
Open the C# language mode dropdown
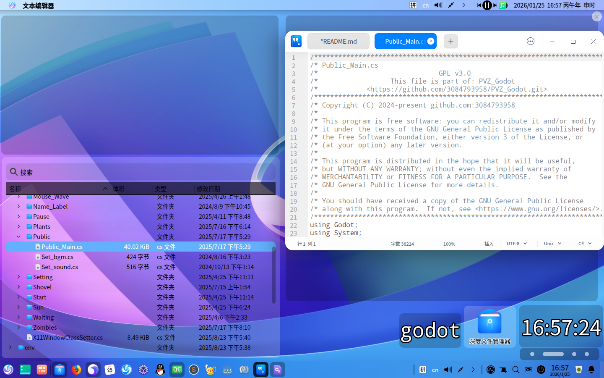[585, 244]
